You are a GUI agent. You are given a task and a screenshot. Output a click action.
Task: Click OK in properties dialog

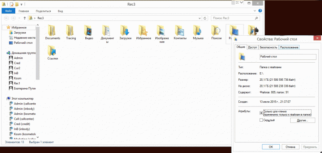(271, 147)
